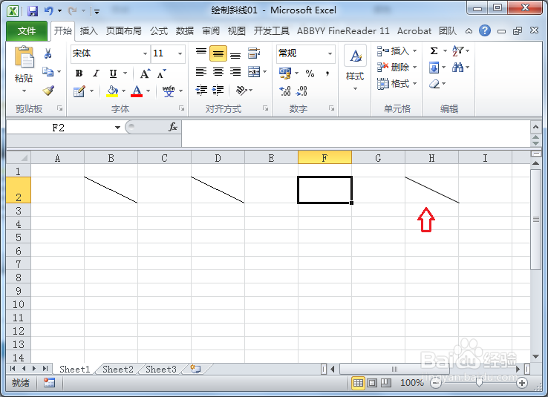
Task: Click the Cut scissors icon
Action: (48, 53)
